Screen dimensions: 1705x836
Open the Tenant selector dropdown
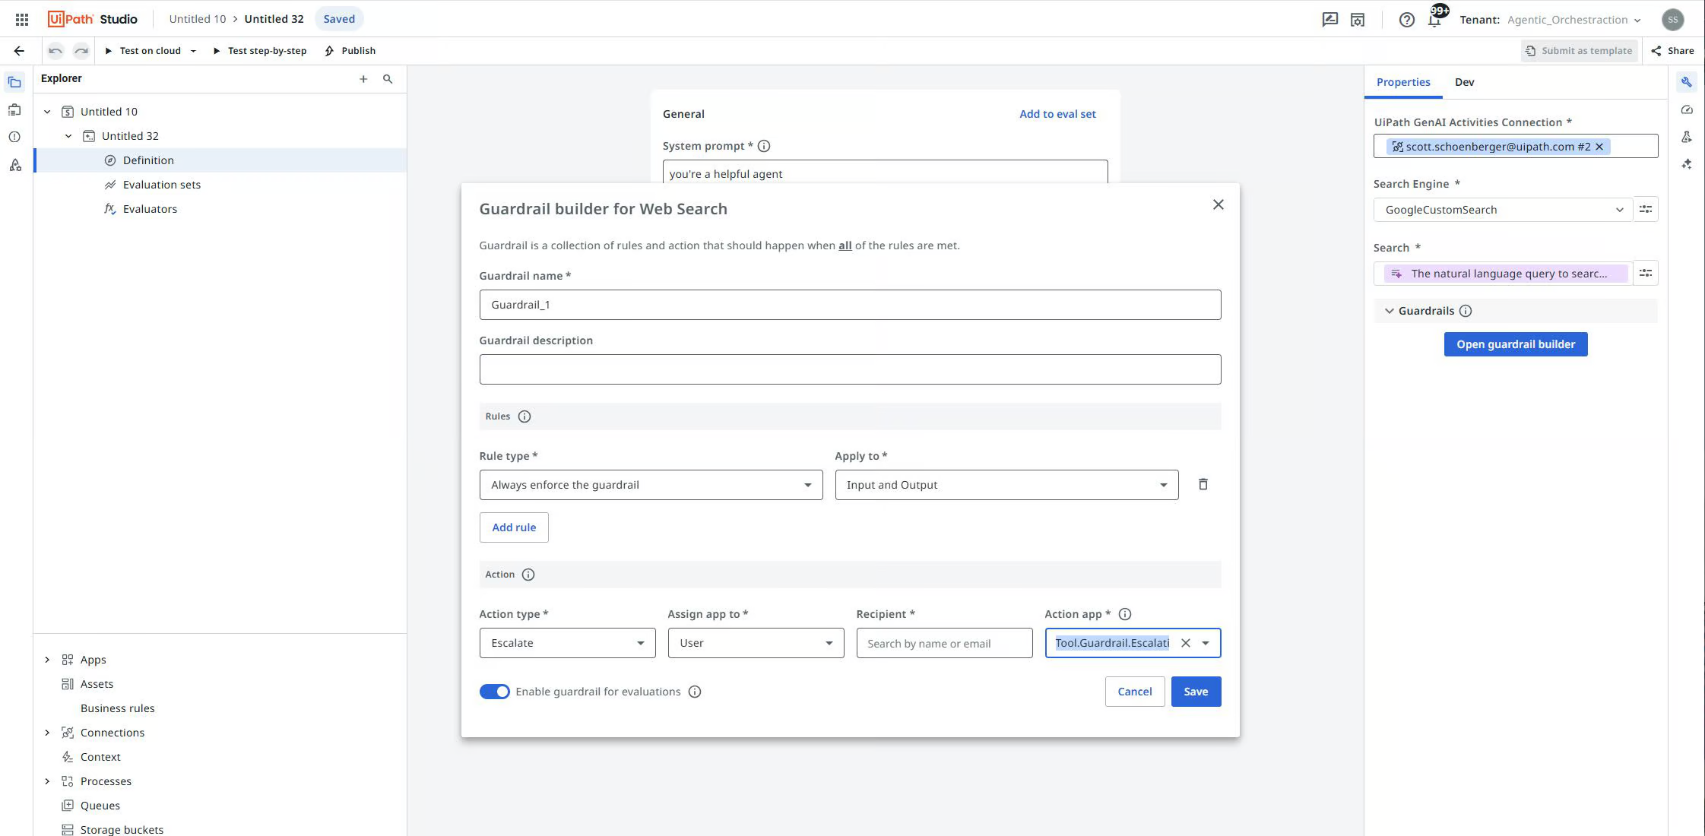click(1573, 20)
